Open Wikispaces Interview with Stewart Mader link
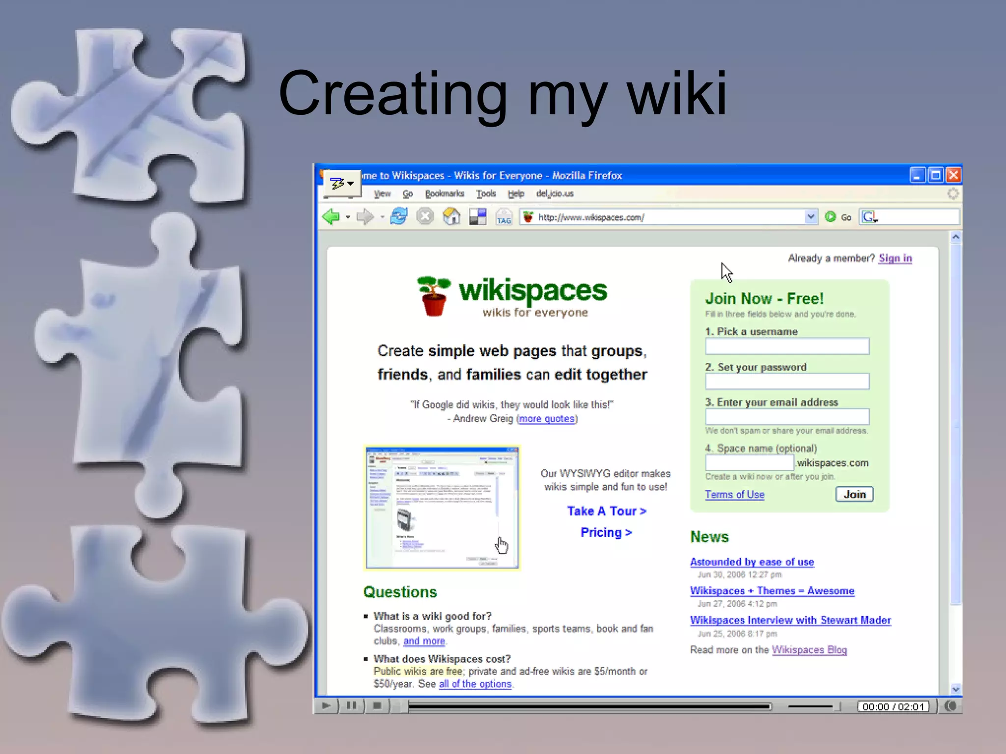 [x=790, y=620]
